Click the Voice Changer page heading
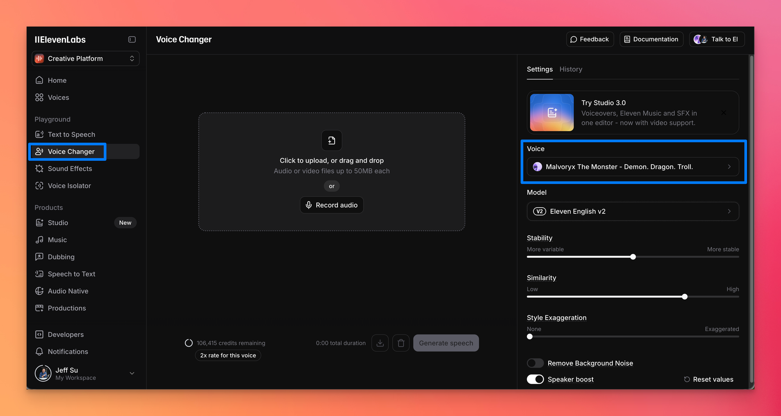This screenshot has height=416, width=781. (x=184, y=39)
